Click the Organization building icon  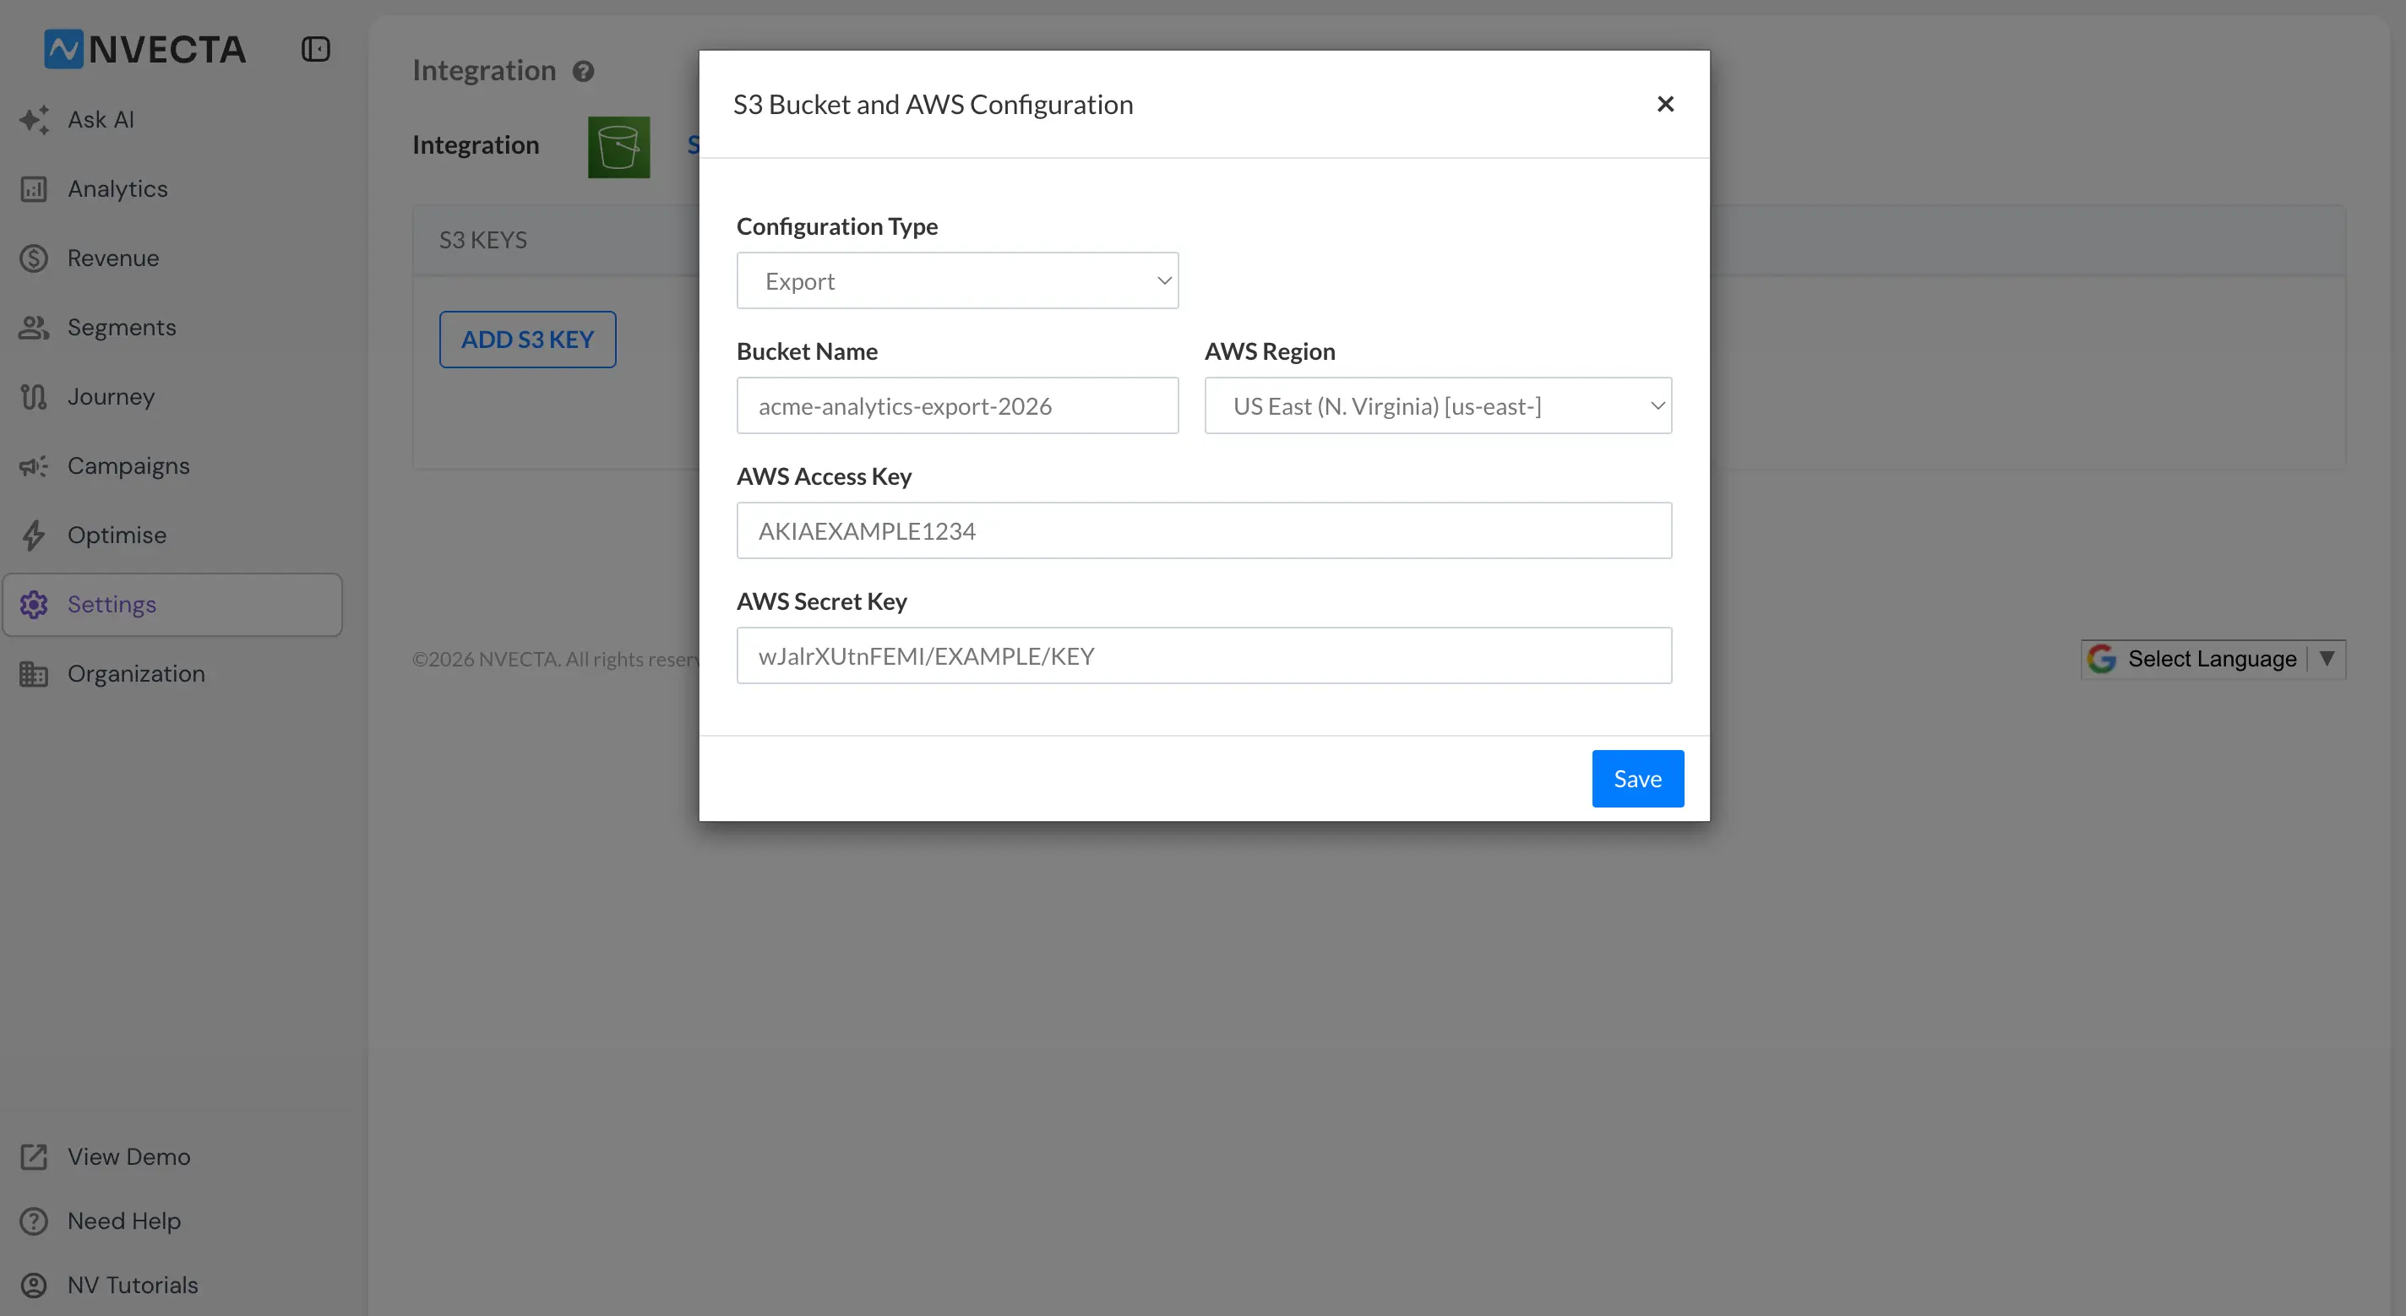pos(34,673)
